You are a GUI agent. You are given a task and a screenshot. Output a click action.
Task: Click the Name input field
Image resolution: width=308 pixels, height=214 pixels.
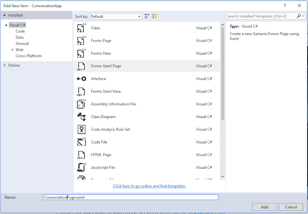tap(130, 197)
